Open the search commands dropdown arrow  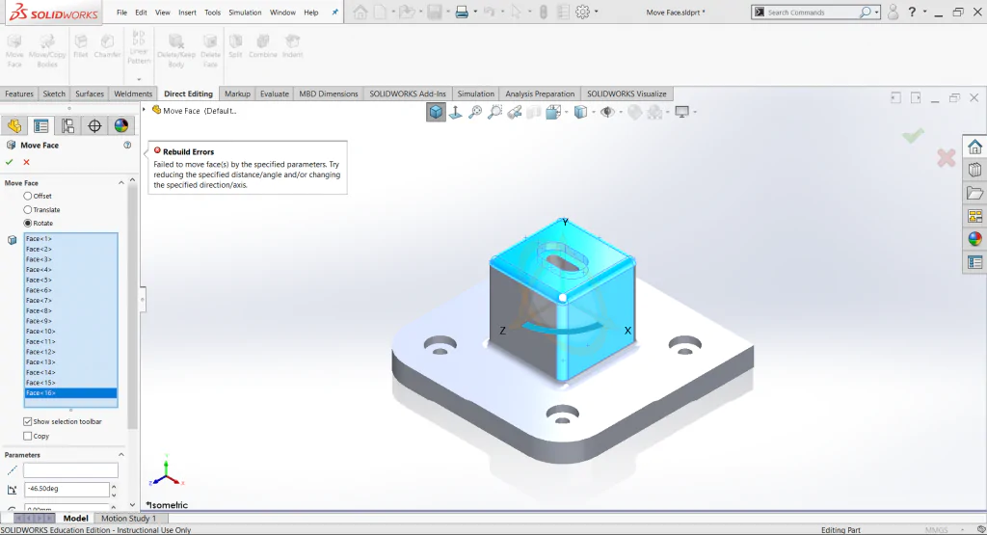pos(876,12)
